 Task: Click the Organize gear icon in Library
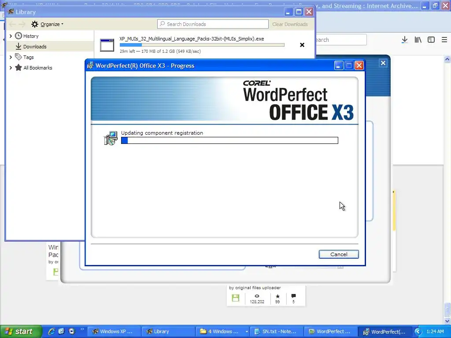pos(35,24)
